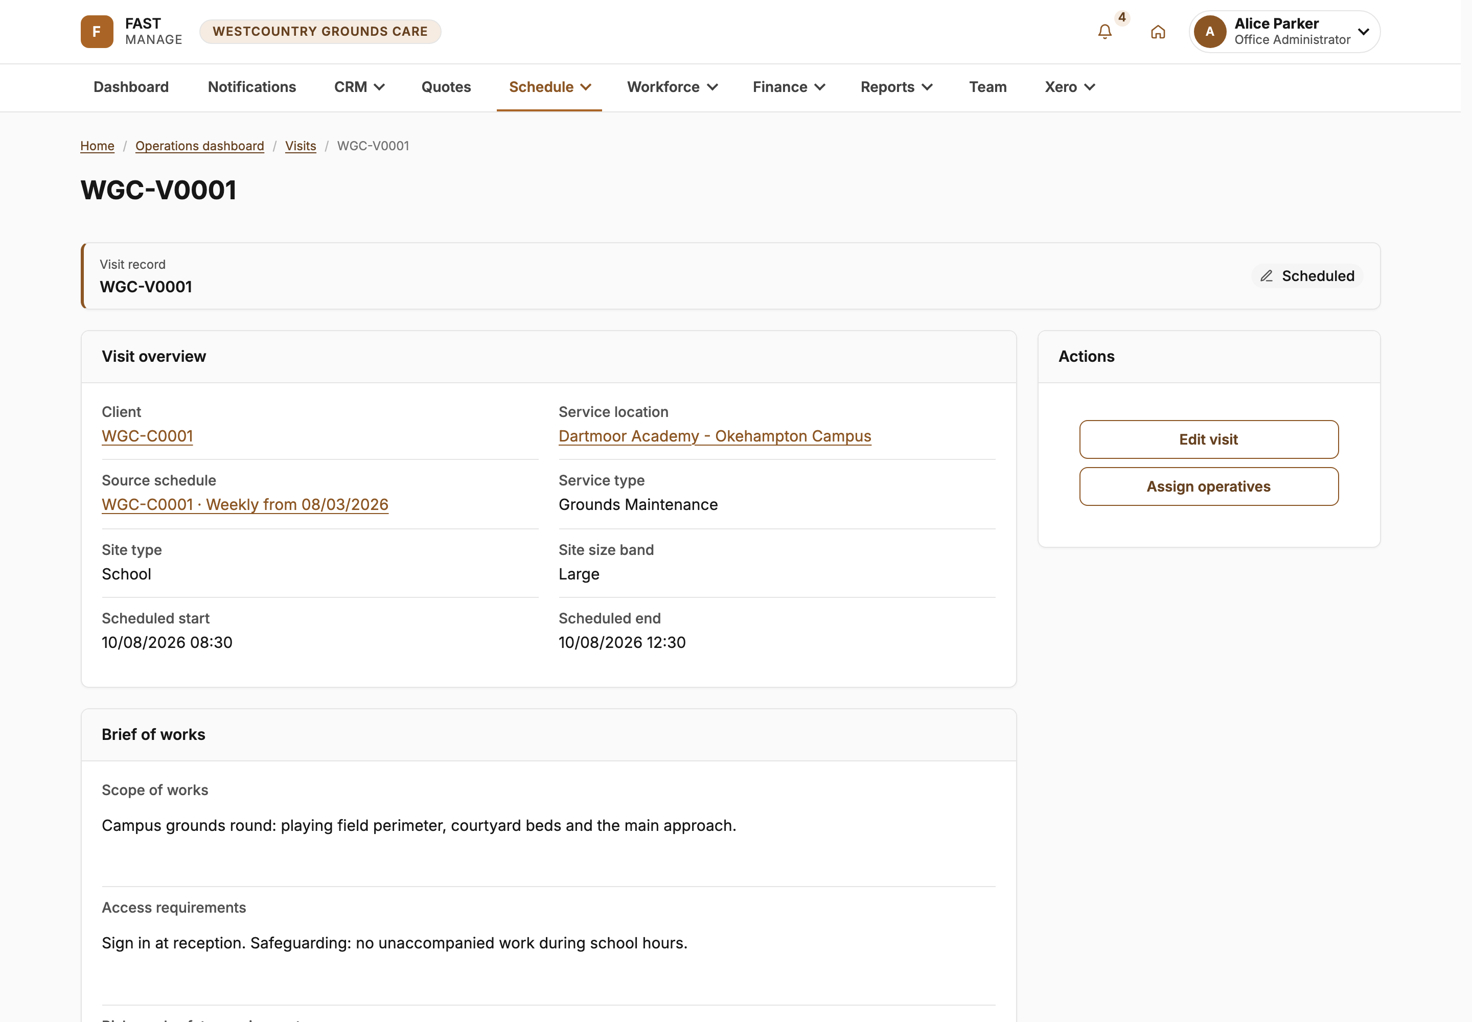The image size is (1472, 1022).
Task: Click the WGC-V0001 page heading
Action: point(159,190)
